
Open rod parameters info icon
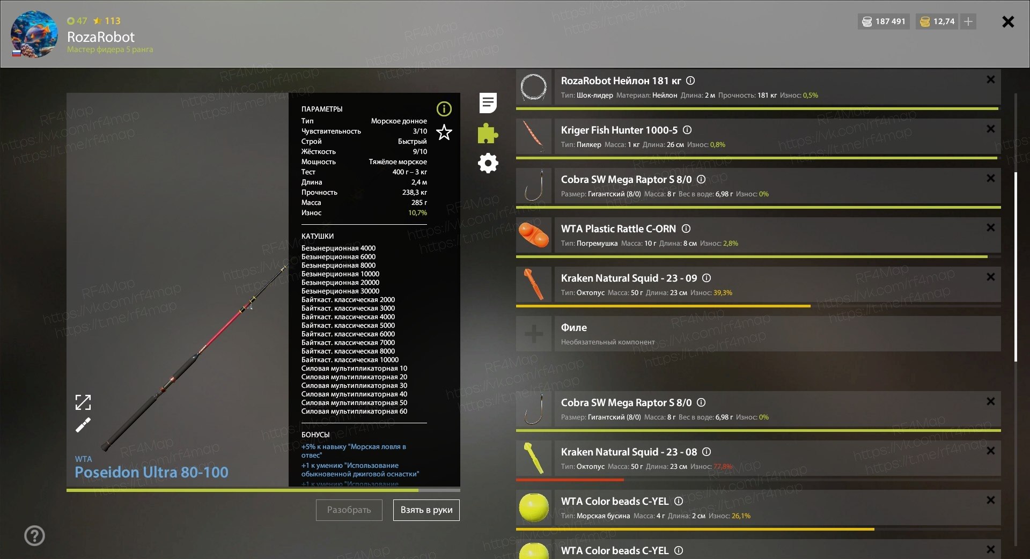tap(444, 109)
